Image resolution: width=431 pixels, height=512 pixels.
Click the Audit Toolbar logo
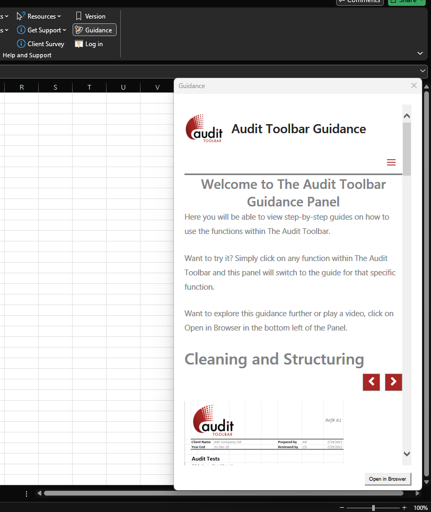pos(204,129)
